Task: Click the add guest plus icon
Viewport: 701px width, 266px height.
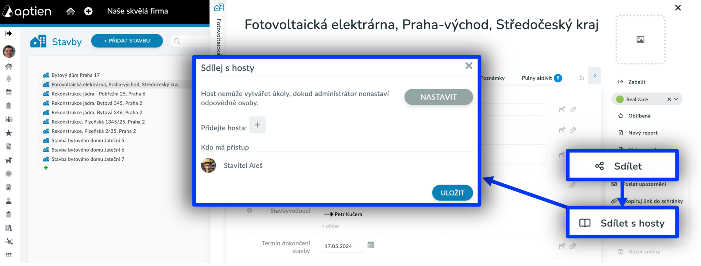Action: click(257, 125)
